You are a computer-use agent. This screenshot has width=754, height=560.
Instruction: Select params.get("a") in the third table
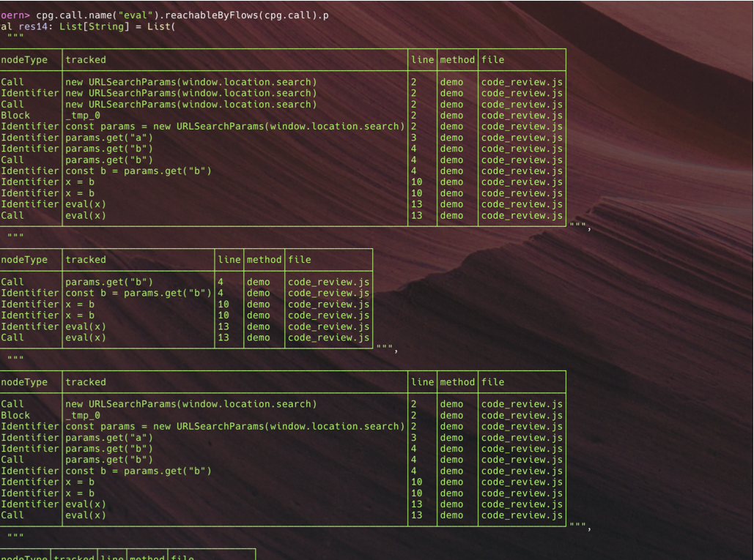pyautogui.click(x=109, y=438)
